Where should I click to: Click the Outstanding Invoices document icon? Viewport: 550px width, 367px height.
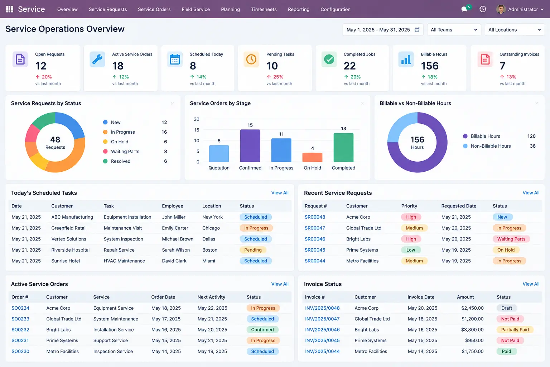click(485, 59)
